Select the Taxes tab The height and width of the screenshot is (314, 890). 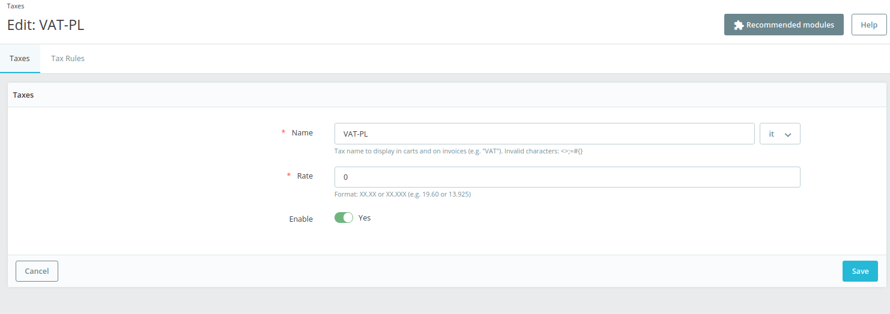20,58
